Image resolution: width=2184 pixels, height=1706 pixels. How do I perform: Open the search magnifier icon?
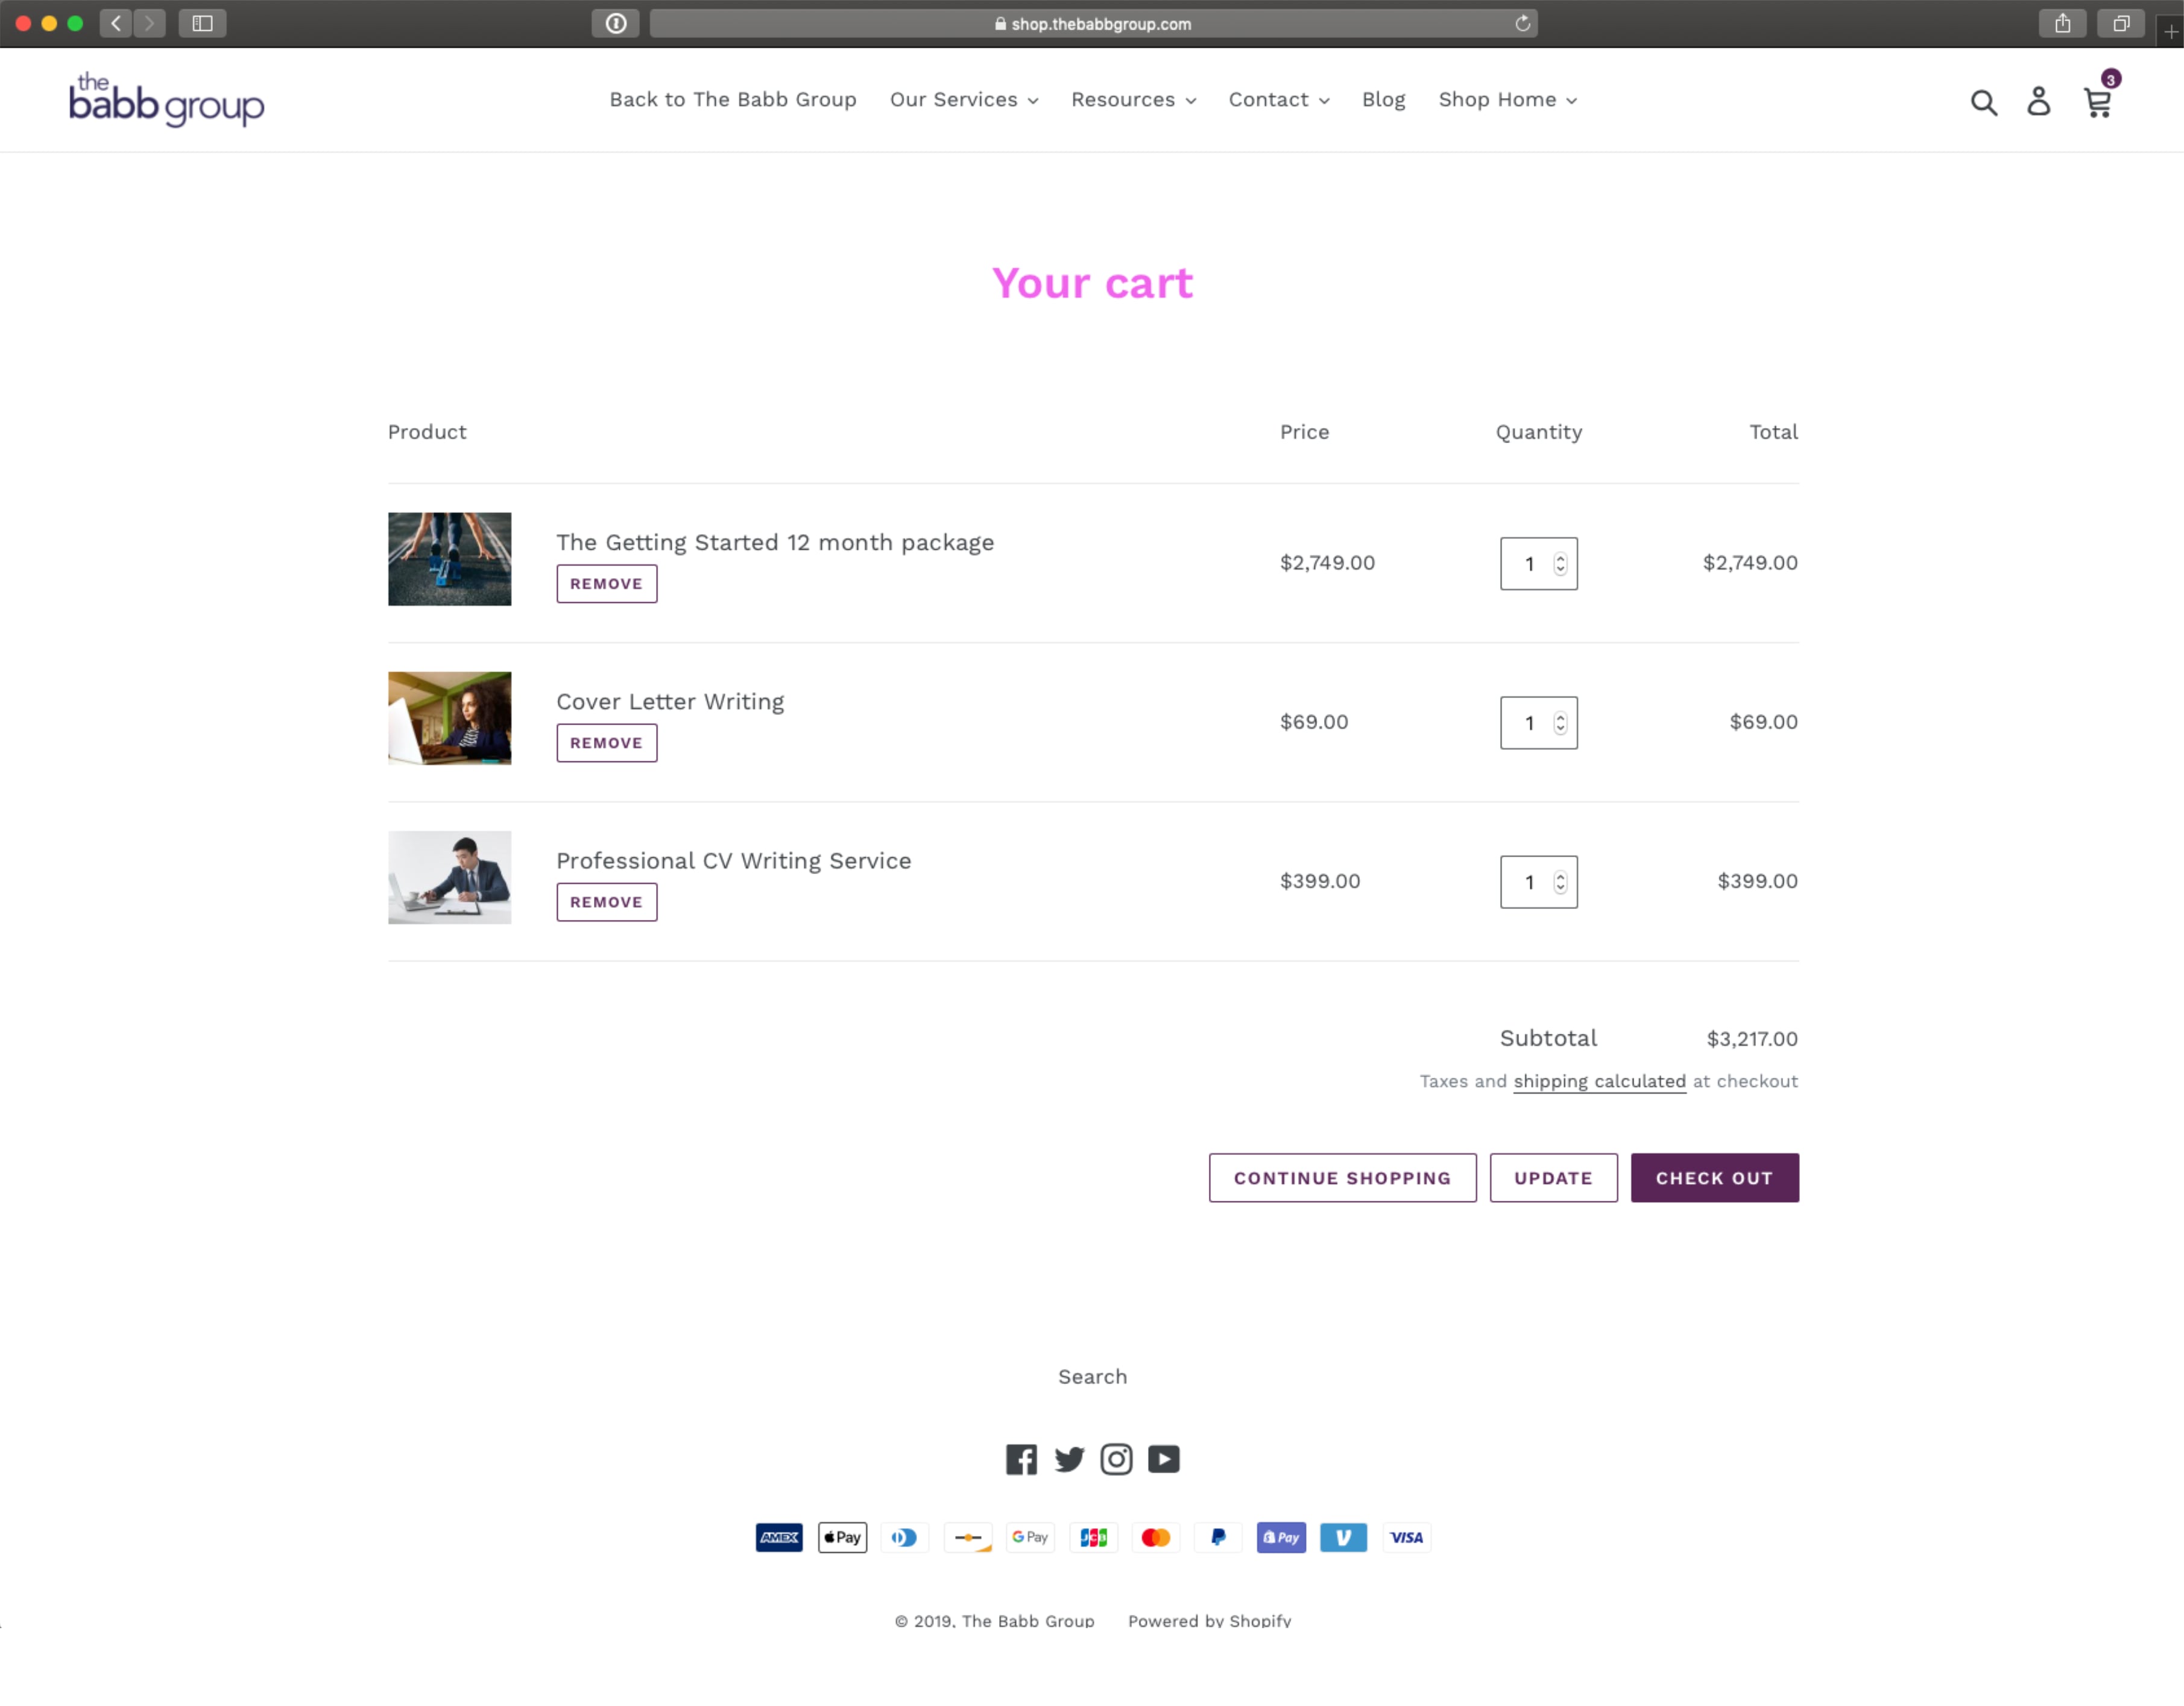point(1983,102)
